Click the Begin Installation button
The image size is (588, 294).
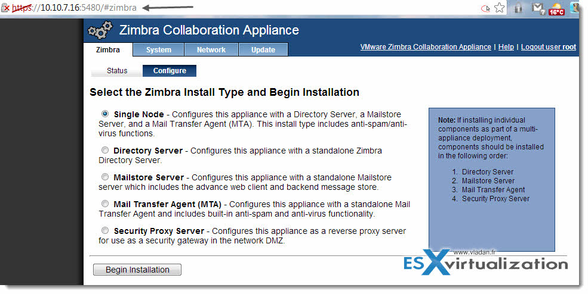[137, 270]
